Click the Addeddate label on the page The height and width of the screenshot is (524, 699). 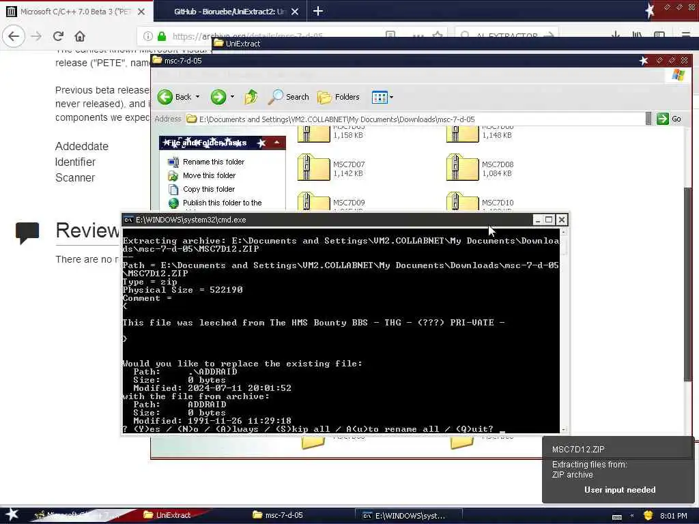click(82, 146)
